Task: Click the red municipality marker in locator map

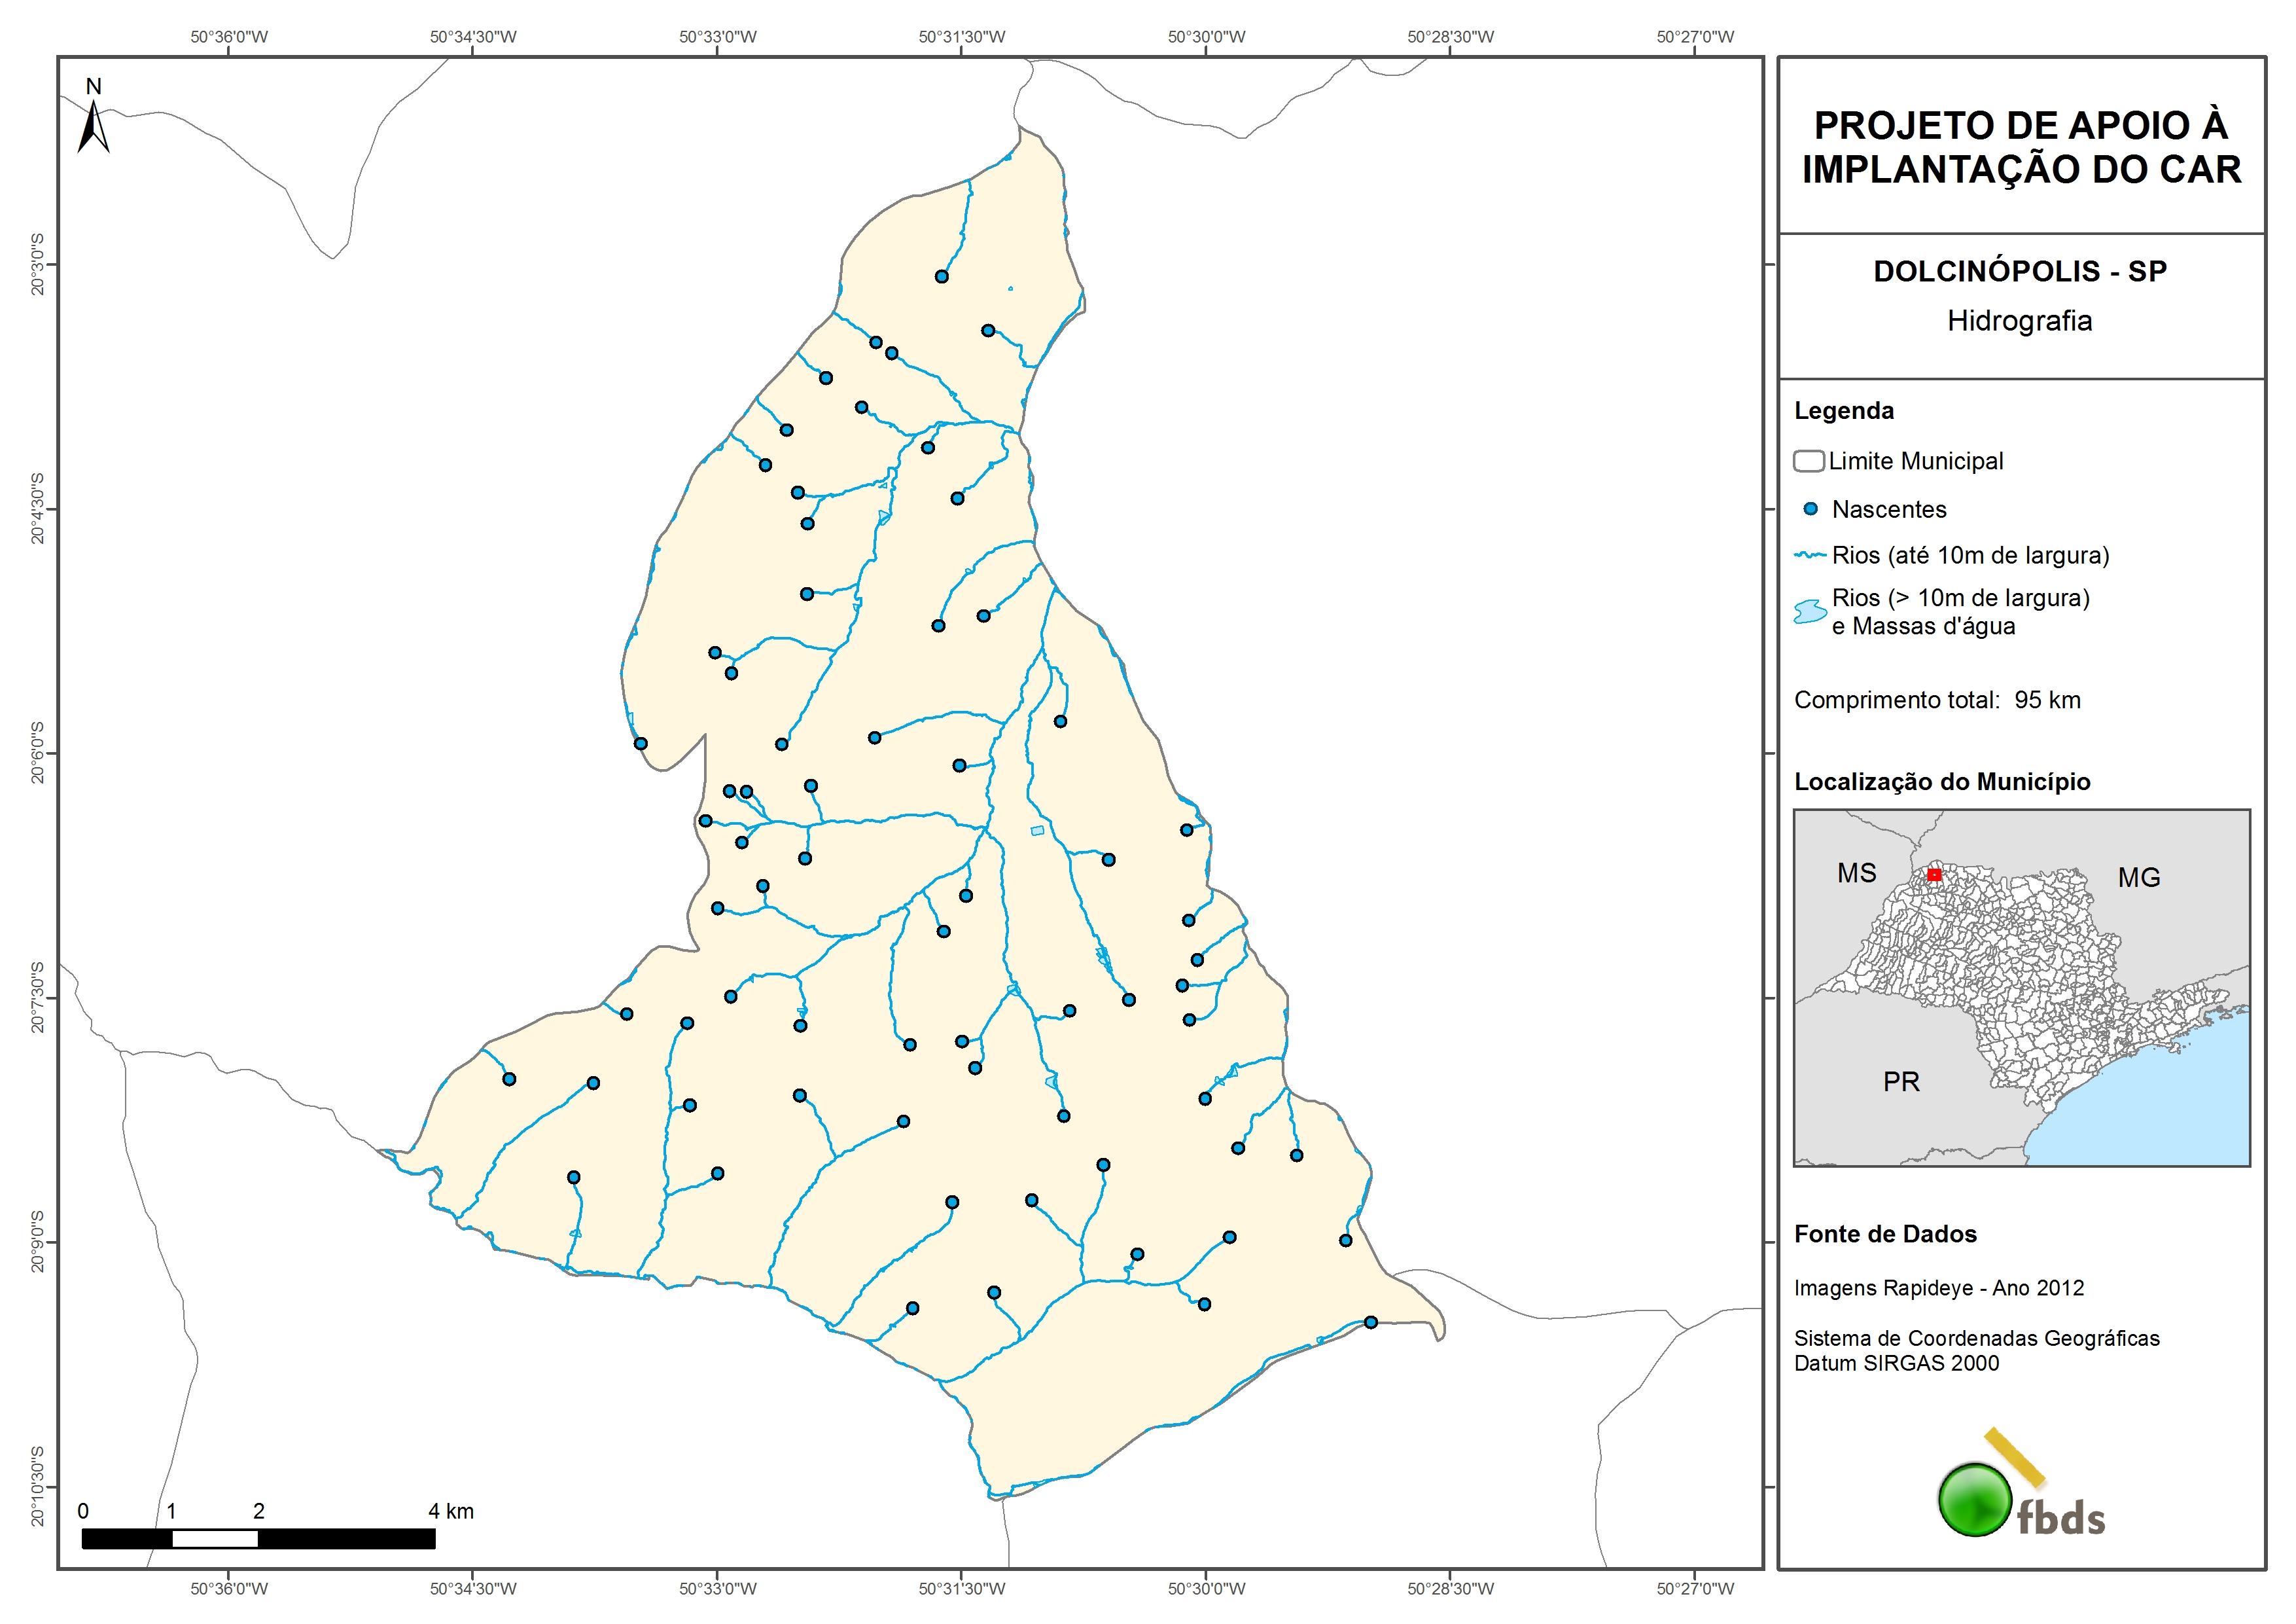Action: (1934, 875)
